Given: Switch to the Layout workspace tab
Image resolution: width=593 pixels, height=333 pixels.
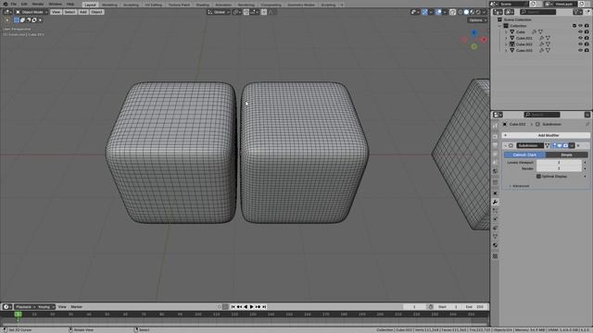Looking at the screenshot, I should 90,5.
